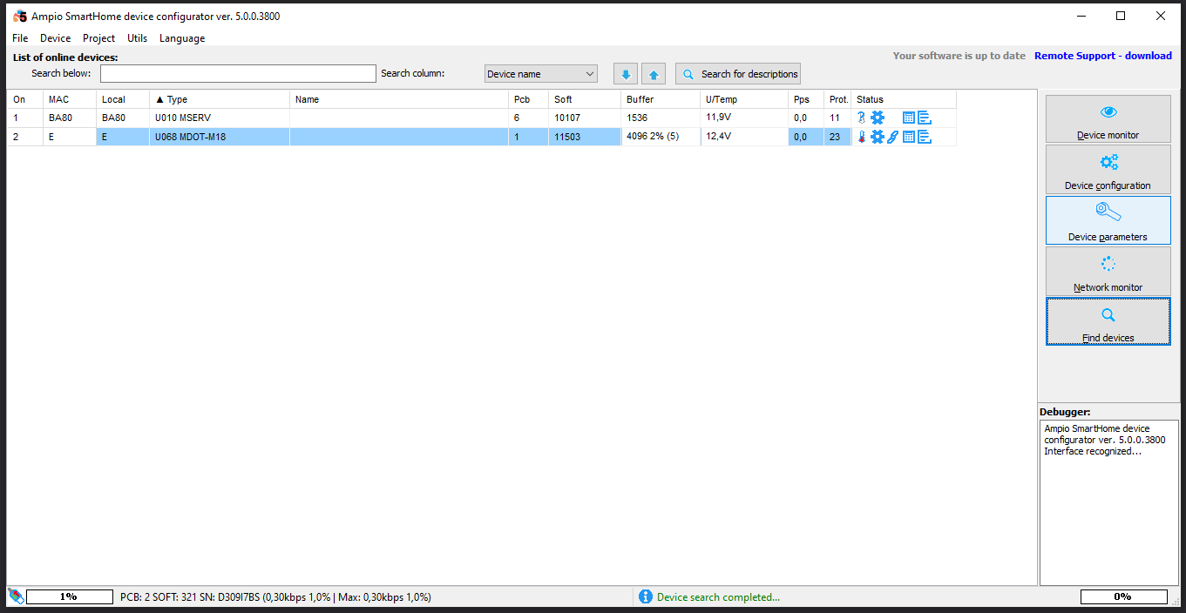The width and height of the screenshot is (1186, 613).
Task: Open the Network monitor
Action: tap(1108, 271)
